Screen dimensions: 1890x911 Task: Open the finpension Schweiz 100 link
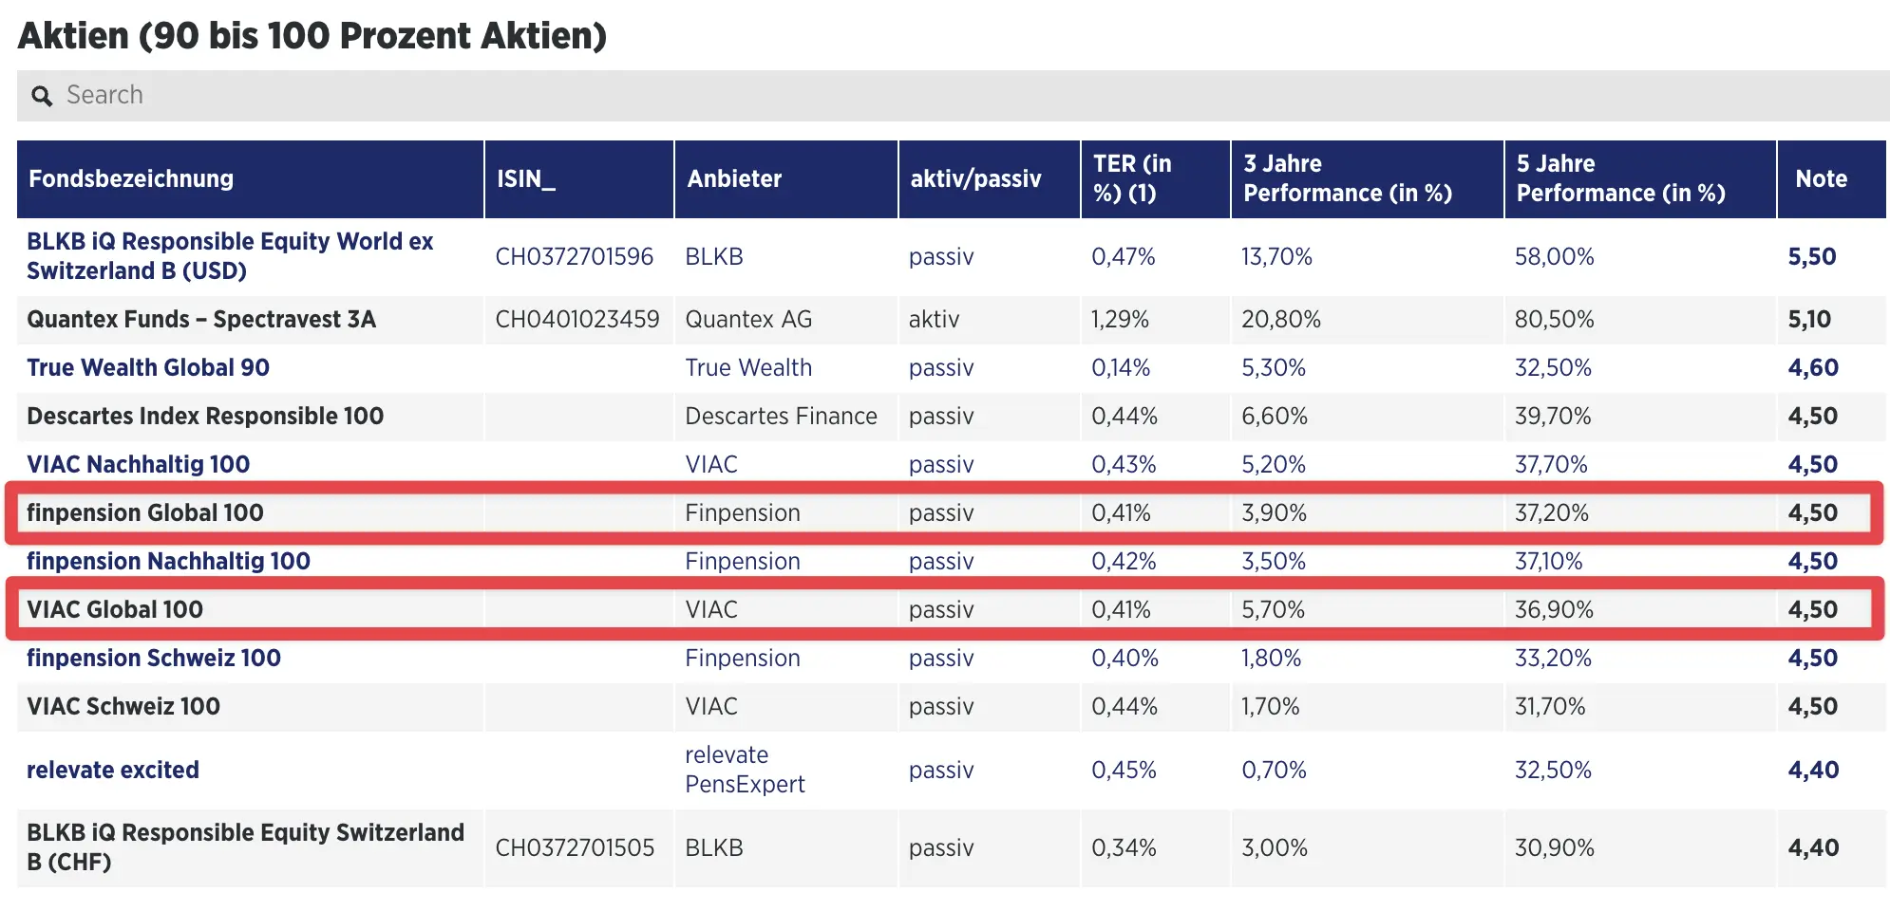pos(154,658)
